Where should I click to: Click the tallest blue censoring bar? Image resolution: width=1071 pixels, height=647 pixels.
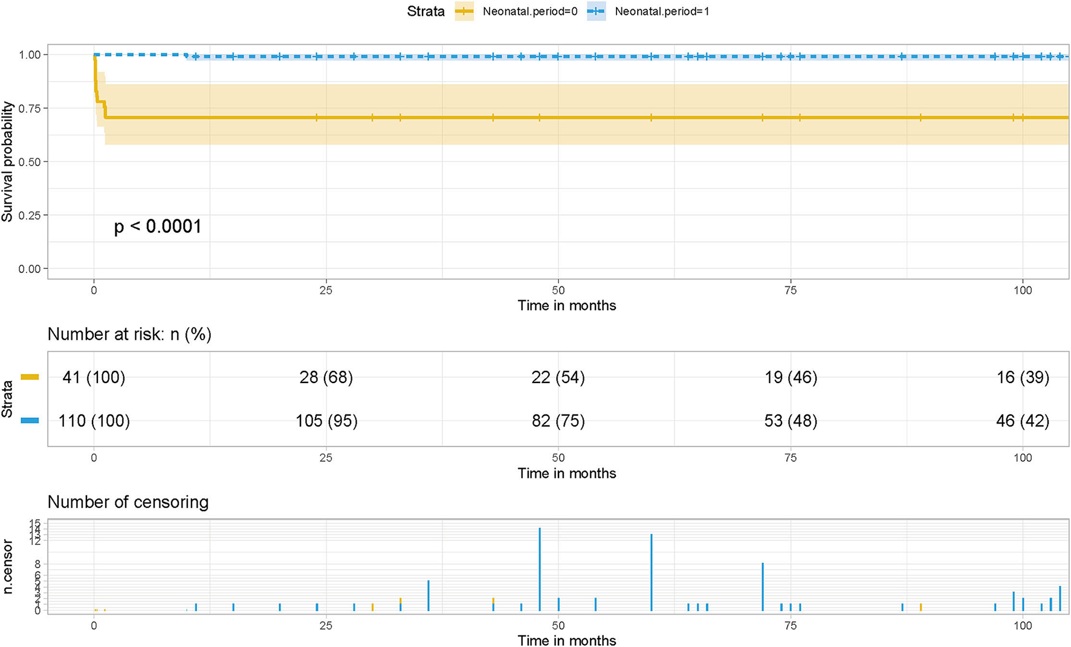coord(540,568)
